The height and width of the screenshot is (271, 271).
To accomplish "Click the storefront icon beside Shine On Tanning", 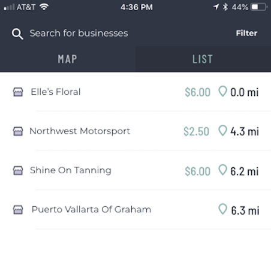I will (18, 170).
